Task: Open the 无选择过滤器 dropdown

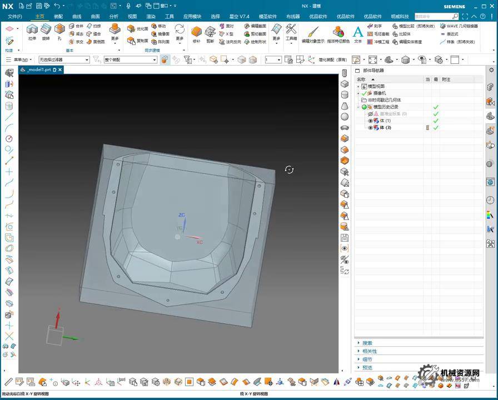Action: 64,59
